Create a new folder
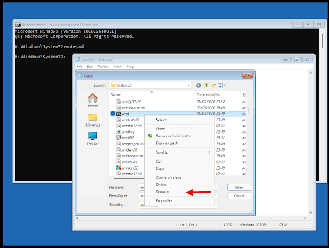Viewport: 329px width, 248px height. point(213,85)
